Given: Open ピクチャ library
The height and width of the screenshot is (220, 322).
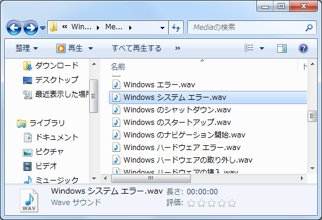Looking at the screenshot, I should click(x=50, y=152).
